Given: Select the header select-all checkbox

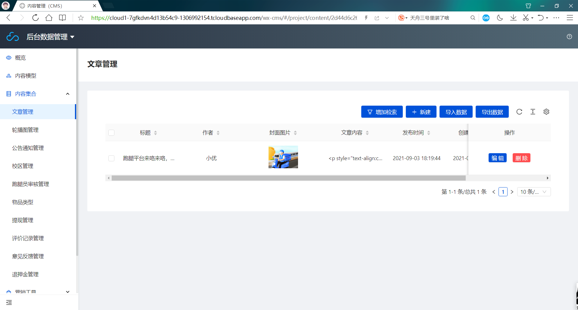Looking at the screenshot, I should [x=111, y=132].
